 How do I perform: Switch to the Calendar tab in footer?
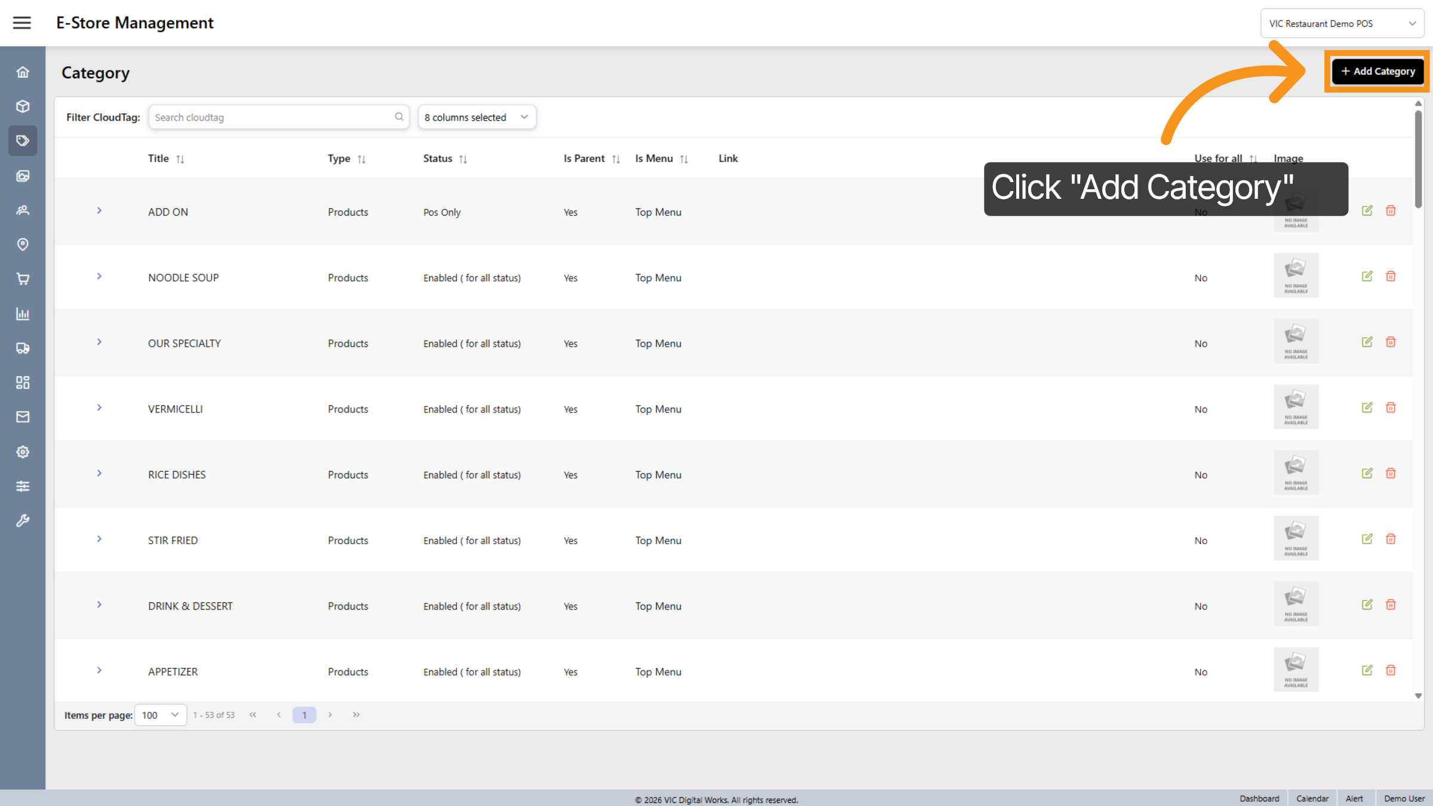pos(1312,798)
